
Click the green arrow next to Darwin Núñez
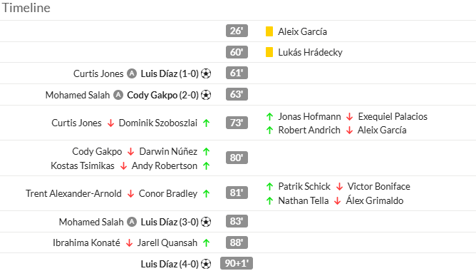[x=207, y=151]
